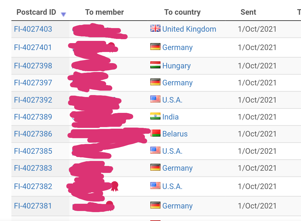Screen dimensions: 301x221
Task: Sort table by To member column
Action: coord(105,12)
